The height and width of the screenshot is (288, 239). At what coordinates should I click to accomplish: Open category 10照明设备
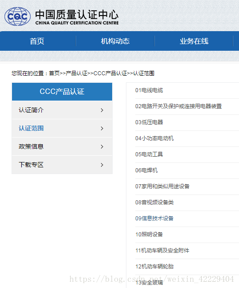coord(149,235)
